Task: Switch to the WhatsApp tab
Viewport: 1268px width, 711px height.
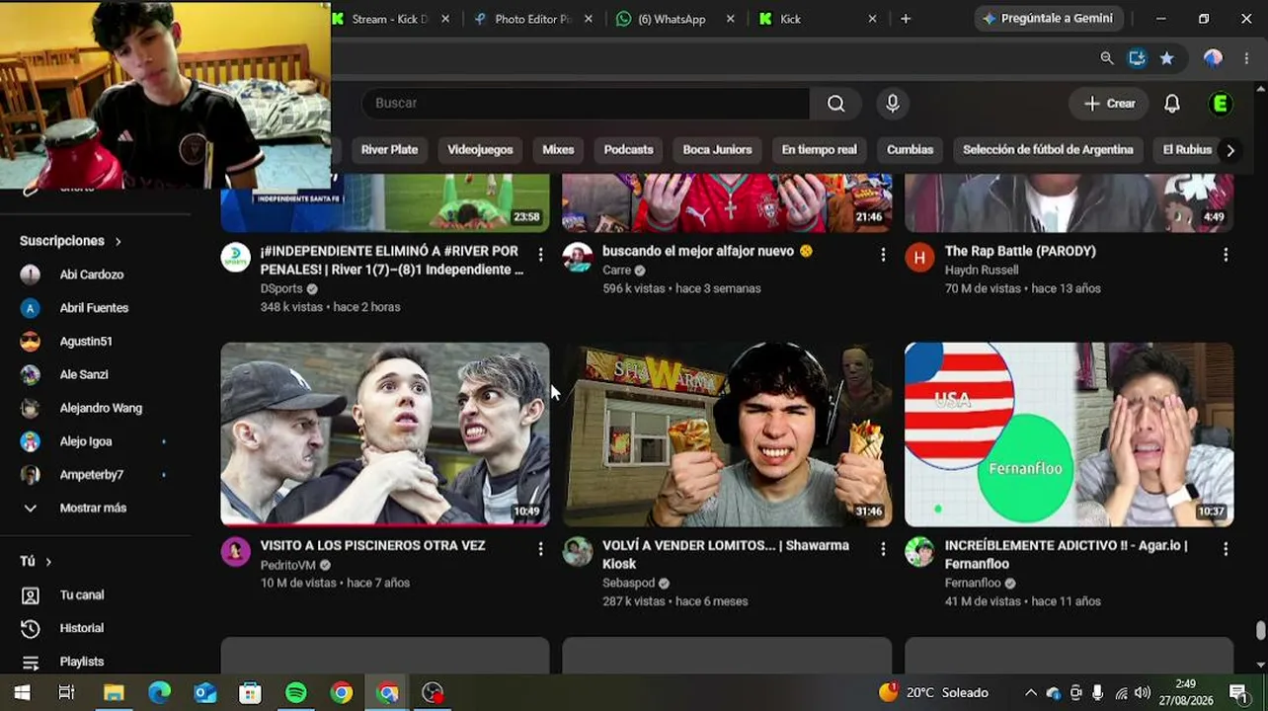Action: coord(676,19)
